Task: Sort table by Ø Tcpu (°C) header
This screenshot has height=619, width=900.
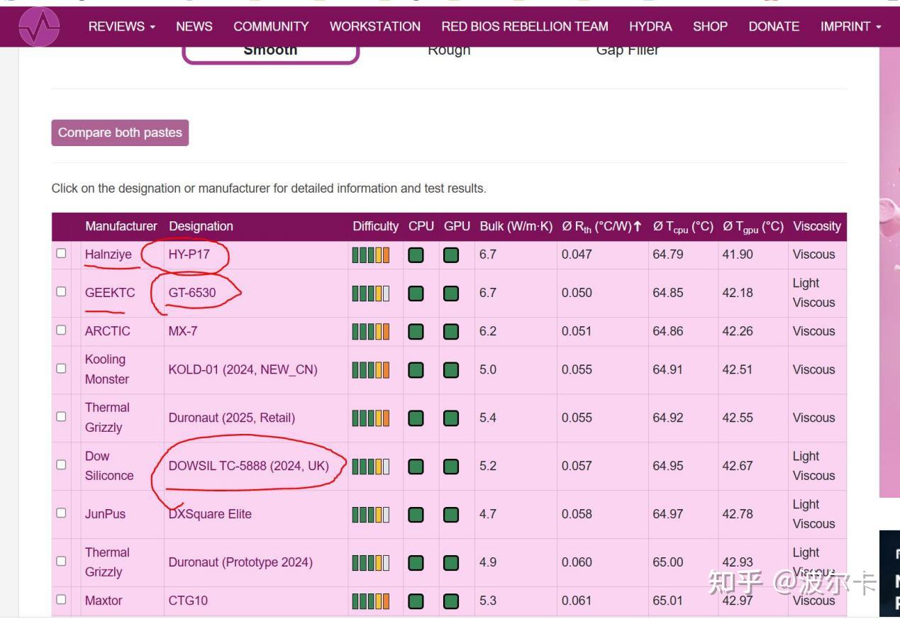Action: coord(683,227)
